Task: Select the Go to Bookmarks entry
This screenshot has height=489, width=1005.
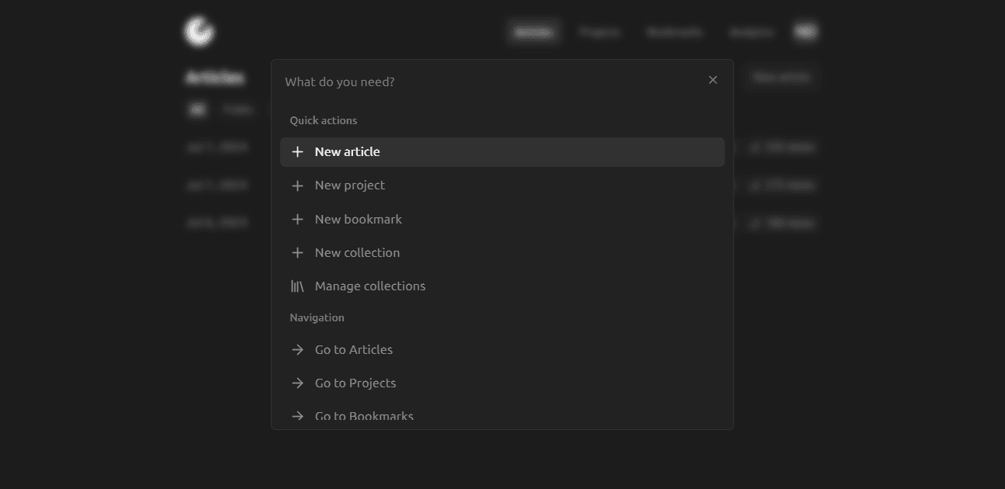Action: point(364,417)
